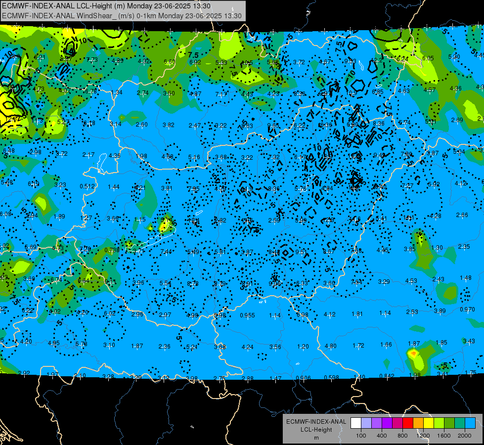Click the legend label 'LCL-Height'
This screenshot has height=445, width=484.
[316, 430]
